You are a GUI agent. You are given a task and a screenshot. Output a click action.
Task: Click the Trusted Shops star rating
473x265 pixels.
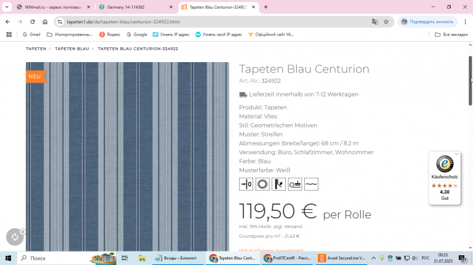[445, 186]
